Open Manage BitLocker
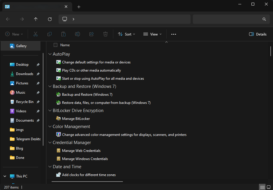The image size is (273, 190). 73,119
